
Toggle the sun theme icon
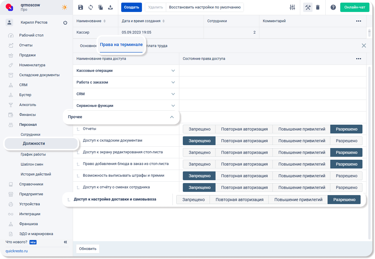tap(65, 7)
